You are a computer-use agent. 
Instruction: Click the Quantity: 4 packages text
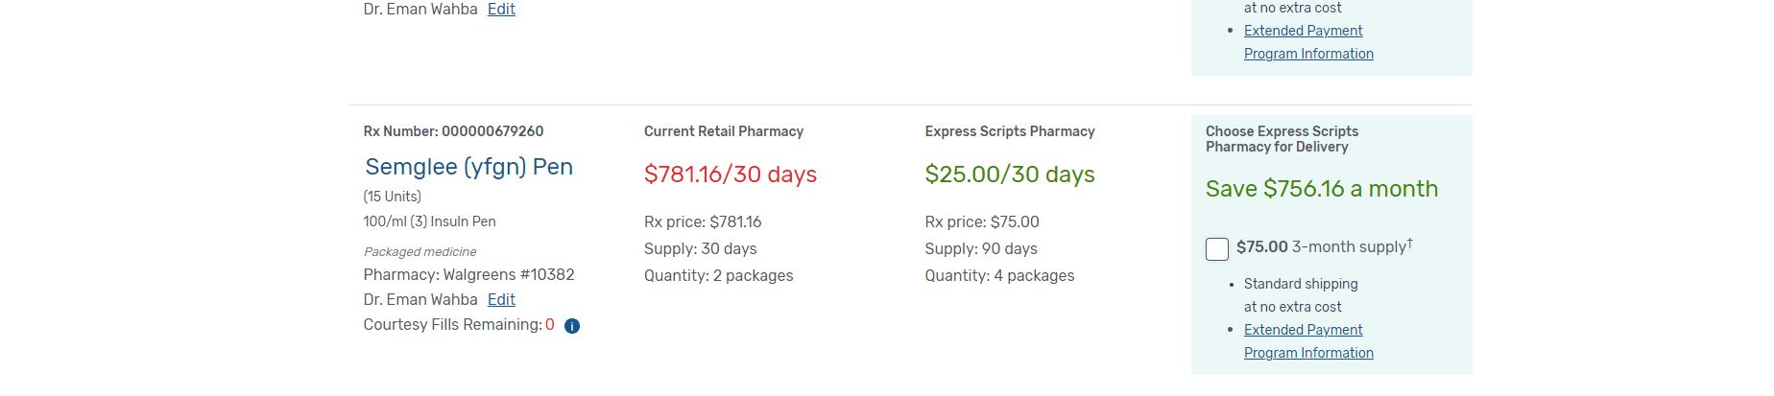tap(999, 276)
